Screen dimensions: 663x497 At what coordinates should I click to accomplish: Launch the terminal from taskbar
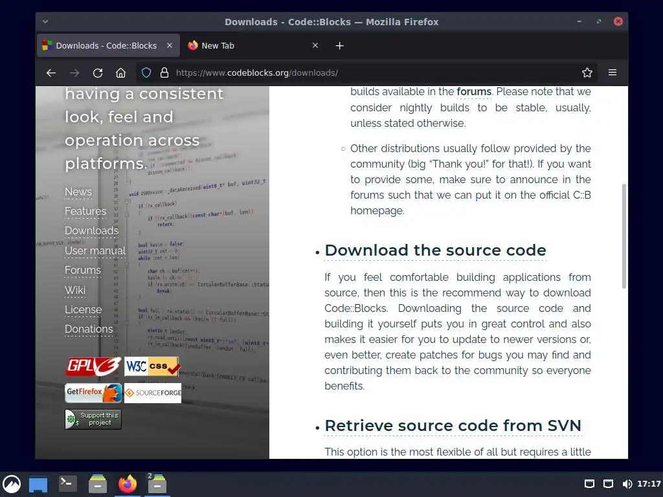pyautogui.click(x=67, y=484)
